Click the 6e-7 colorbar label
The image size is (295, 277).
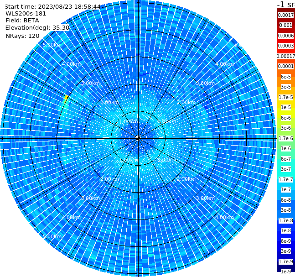pyautogui.click(x=286, y=159)
